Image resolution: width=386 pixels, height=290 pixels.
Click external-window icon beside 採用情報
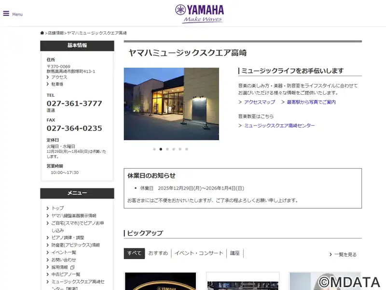(x=72, y=267)
